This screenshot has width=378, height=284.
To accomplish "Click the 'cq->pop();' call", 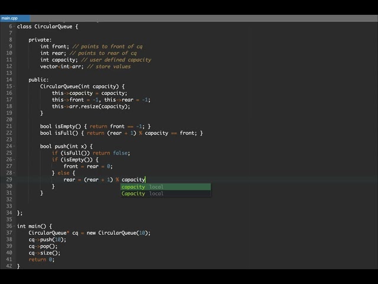I will (x=43, y=246).
